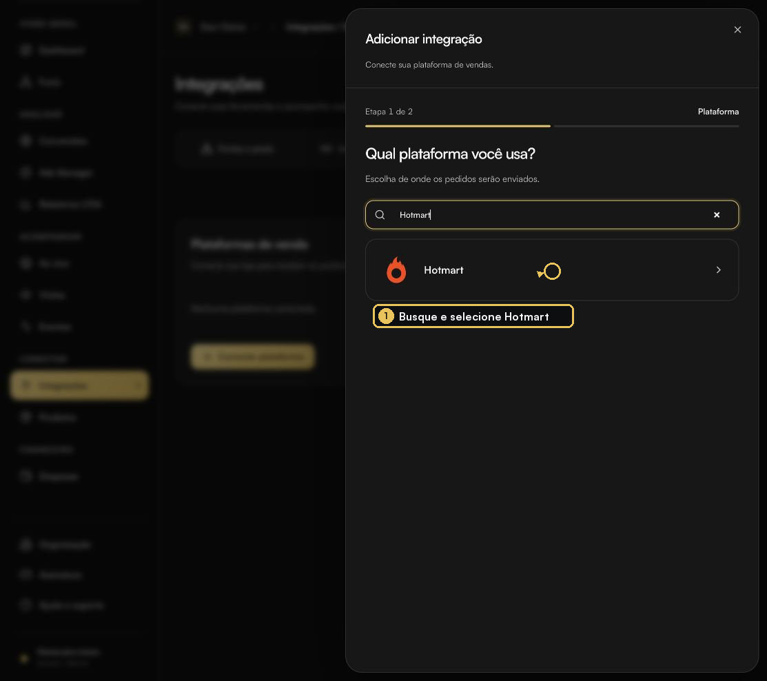Click the "Adicionar integração" heading
The image size is (767, 681).
pos(424,39)
